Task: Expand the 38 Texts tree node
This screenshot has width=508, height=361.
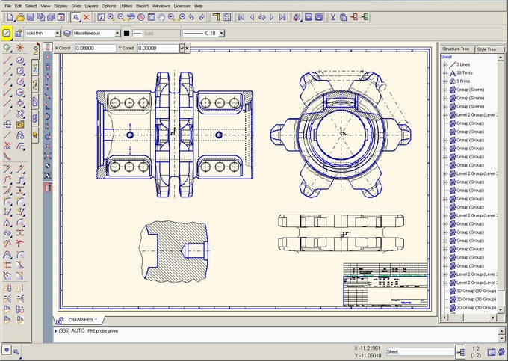Action: (444, 72)
